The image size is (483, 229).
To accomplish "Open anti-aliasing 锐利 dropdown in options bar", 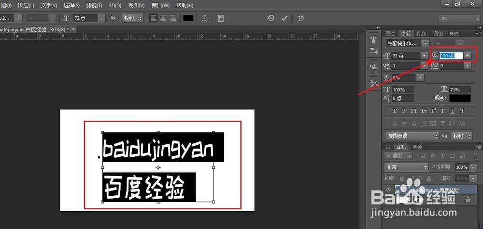I will point(132,18).
